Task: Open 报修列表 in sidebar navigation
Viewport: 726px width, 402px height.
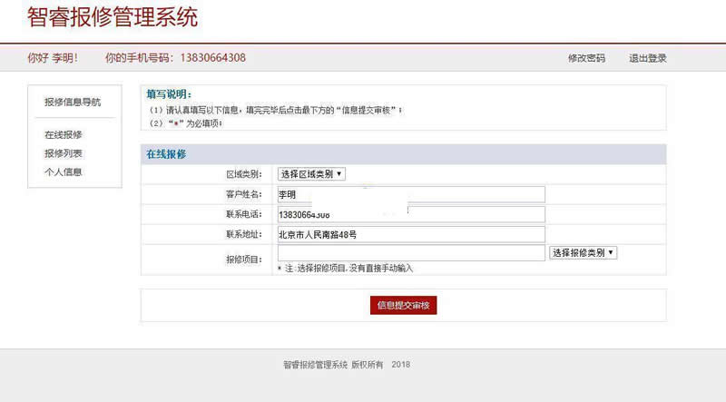Action: (64, 153)
